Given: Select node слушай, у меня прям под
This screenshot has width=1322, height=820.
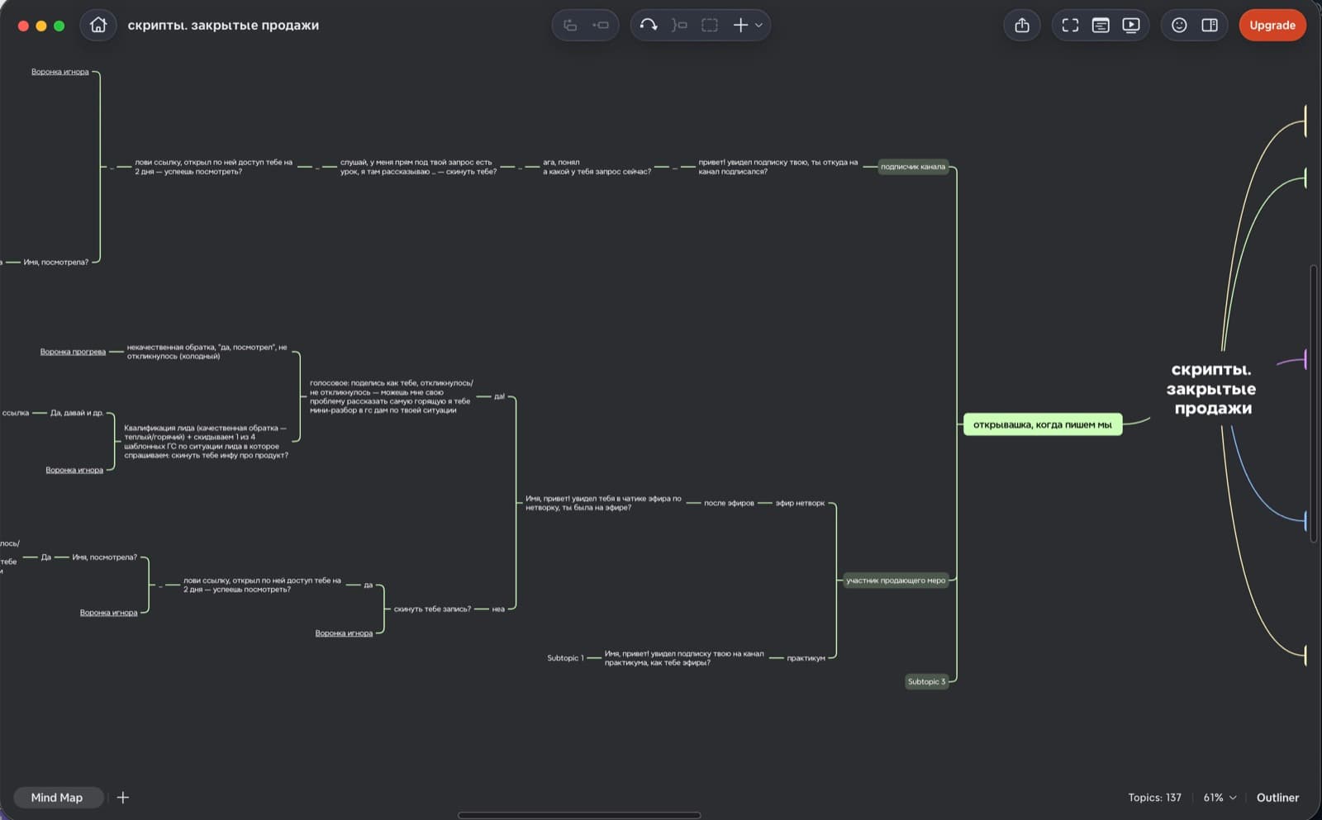Looking at the screenshot, I should [418, 167].
